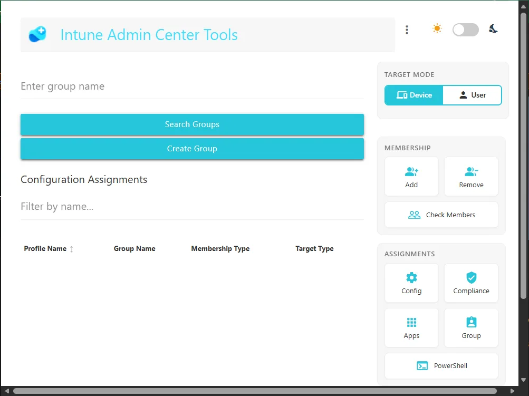Click the Membership Type column header
The height and width of the screenshot is (396, 529).
[x=220, y=248]
